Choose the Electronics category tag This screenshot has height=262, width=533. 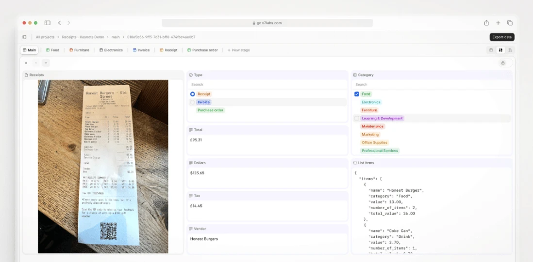371,102
